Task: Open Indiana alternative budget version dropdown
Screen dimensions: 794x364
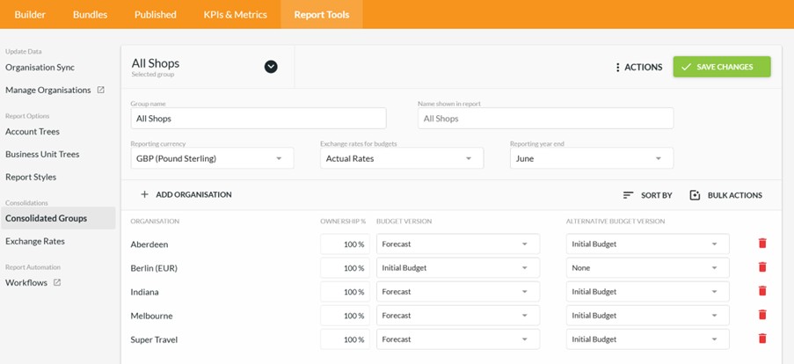Action: tap(648, 292)
